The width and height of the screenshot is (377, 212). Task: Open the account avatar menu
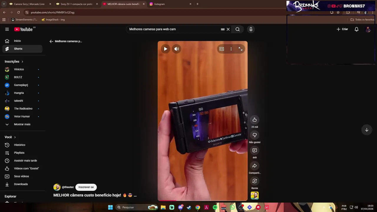368,29
